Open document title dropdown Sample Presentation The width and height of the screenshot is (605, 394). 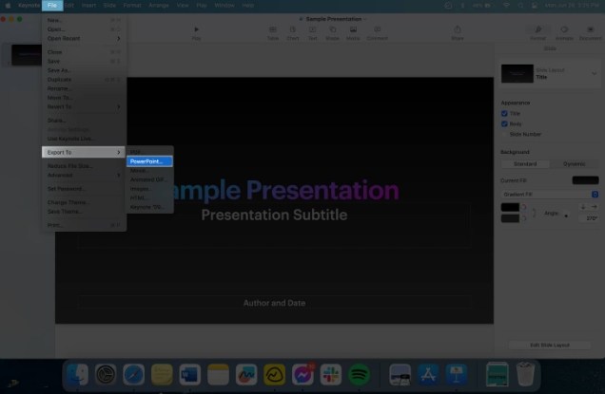[x=334, y=19]
